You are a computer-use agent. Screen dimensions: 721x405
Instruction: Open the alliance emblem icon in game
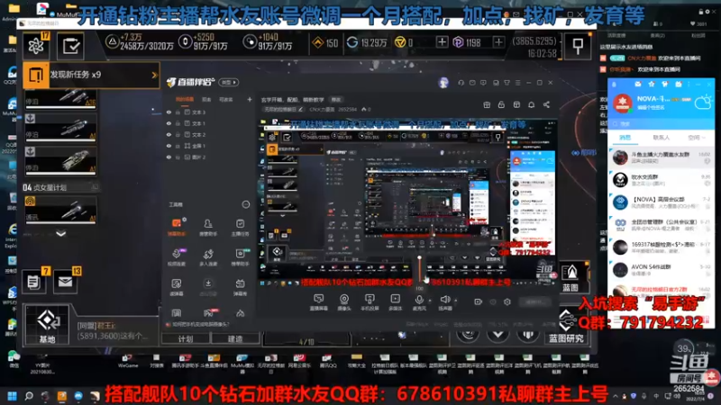(36, 46)
